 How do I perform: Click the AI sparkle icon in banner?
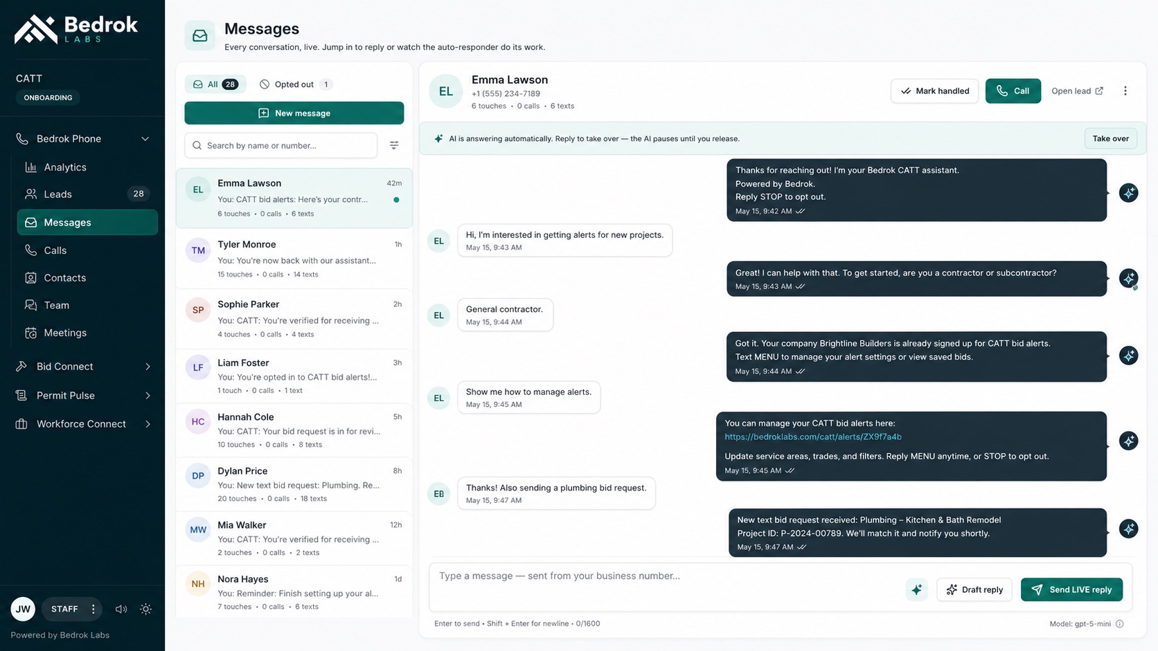coord(438,138)
